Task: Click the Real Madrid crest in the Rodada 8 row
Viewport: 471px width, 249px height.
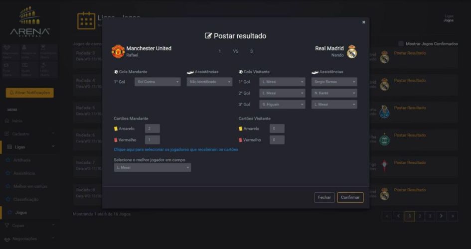Action: coord(384,194)
